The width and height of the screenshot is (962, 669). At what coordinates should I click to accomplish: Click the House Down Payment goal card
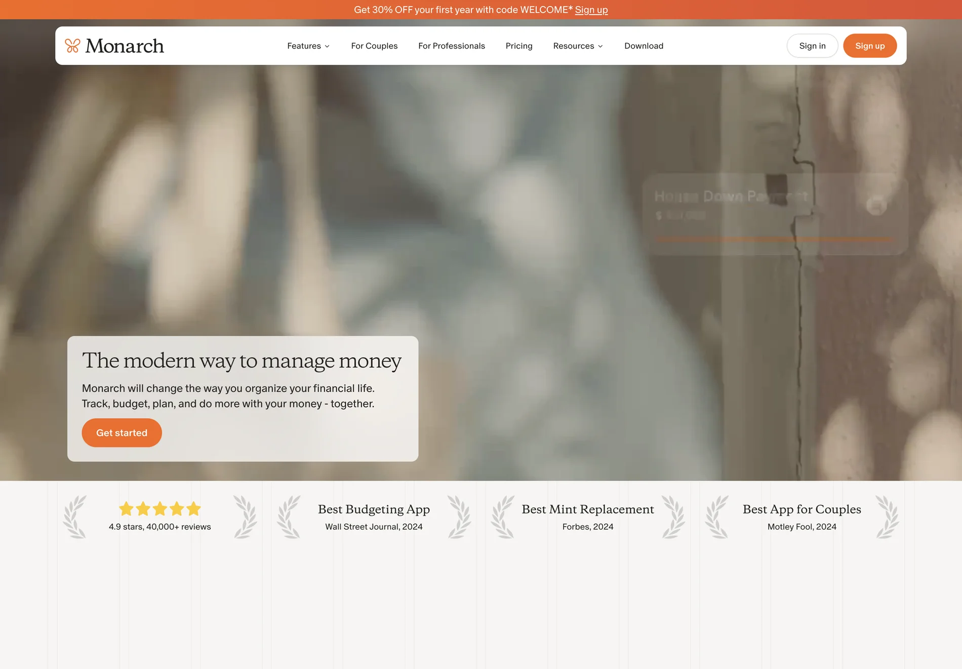[x=775, y=214]
